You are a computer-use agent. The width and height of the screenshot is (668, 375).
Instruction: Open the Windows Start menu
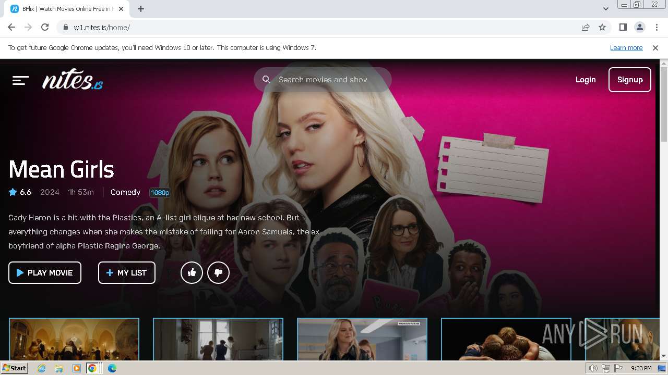[14, 368]
